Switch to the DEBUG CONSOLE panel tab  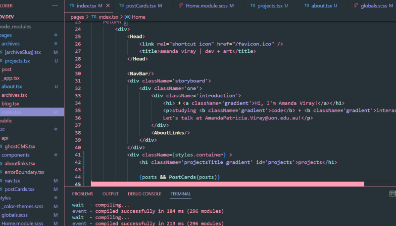(145, 194)
